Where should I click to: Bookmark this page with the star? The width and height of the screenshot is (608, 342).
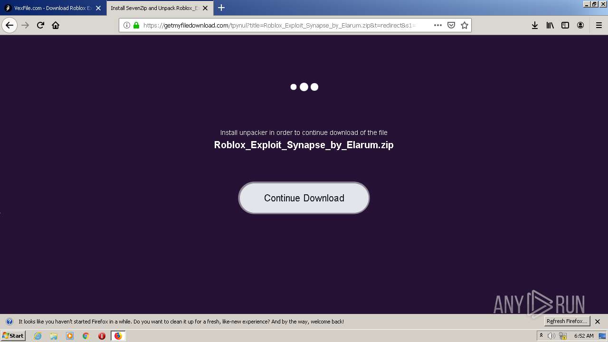tap(465, 25)
